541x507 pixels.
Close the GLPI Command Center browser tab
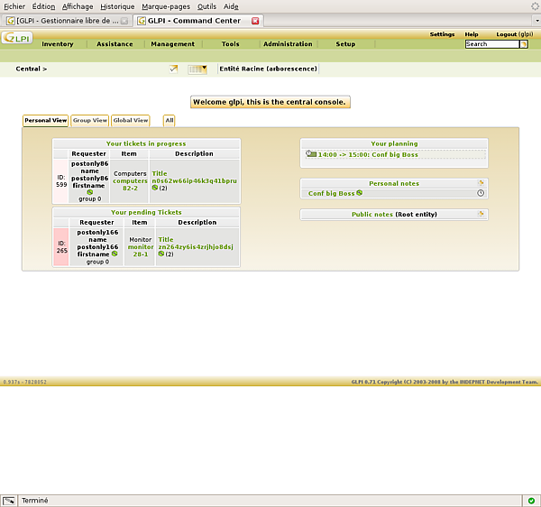tap(255, 20)
